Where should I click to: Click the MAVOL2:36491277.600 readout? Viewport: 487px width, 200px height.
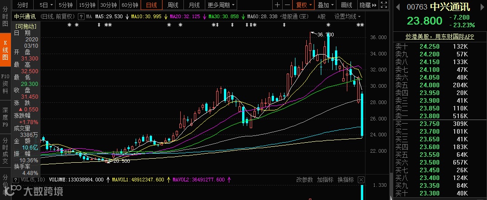pyautogui.click(x=199, y=180)
